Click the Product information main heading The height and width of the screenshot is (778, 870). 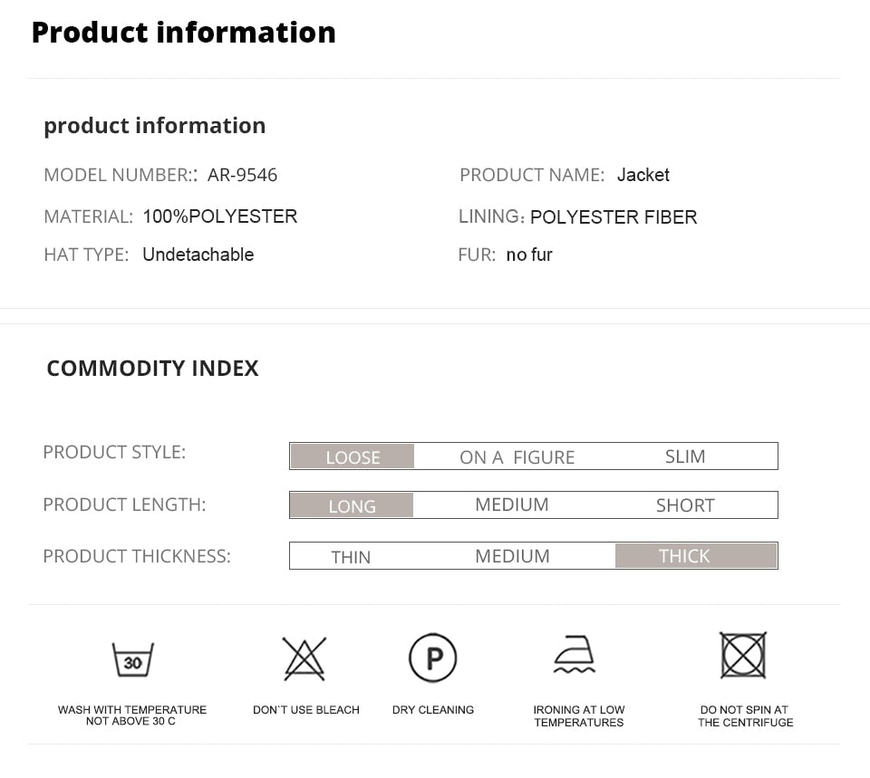pos(183,32)
